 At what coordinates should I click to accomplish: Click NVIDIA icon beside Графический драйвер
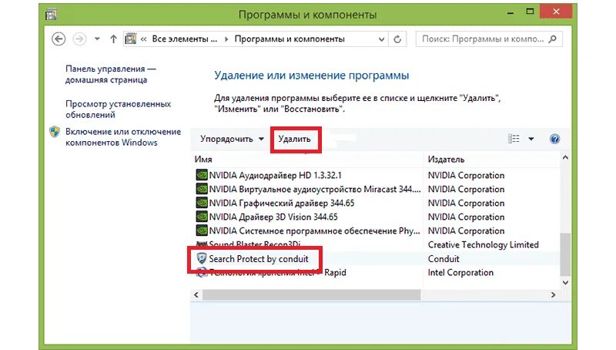[x=202, y=203]
